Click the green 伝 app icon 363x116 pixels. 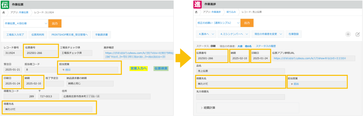[x=5, y=4]
